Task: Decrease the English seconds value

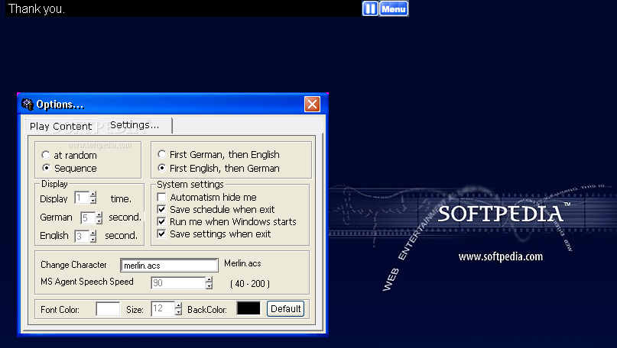Action: pos(93,239)
